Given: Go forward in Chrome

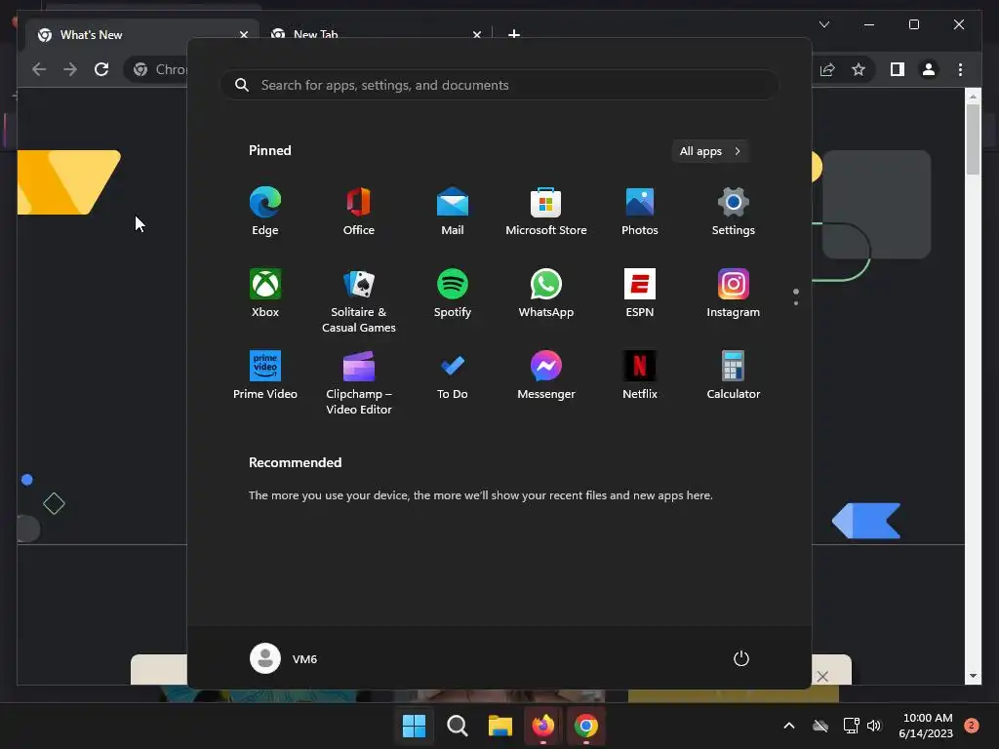Looking at the screenshot, I should [x=70, y=69].
